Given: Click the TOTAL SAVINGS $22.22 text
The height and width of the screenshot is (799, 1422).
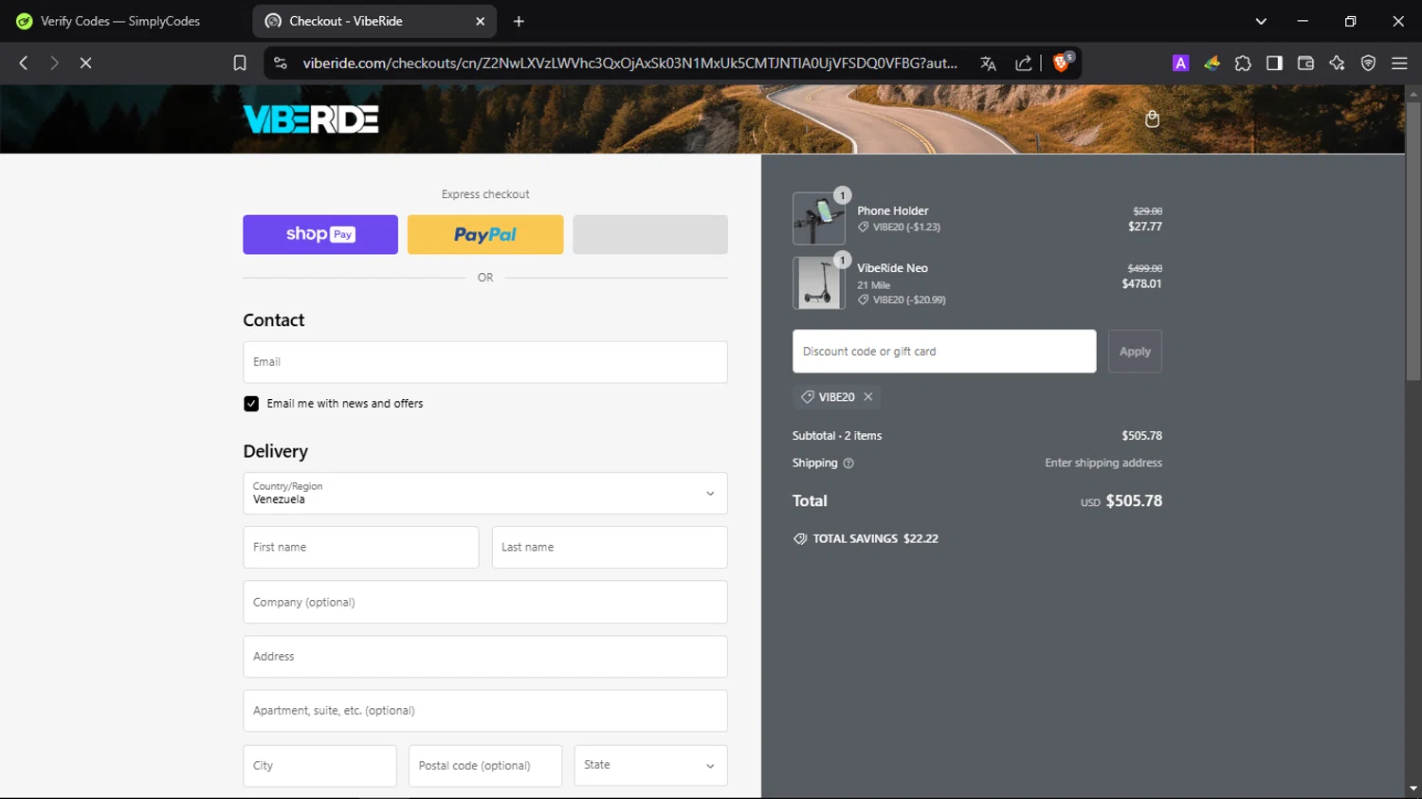Looking at the screenshot, I should (875, 538).
